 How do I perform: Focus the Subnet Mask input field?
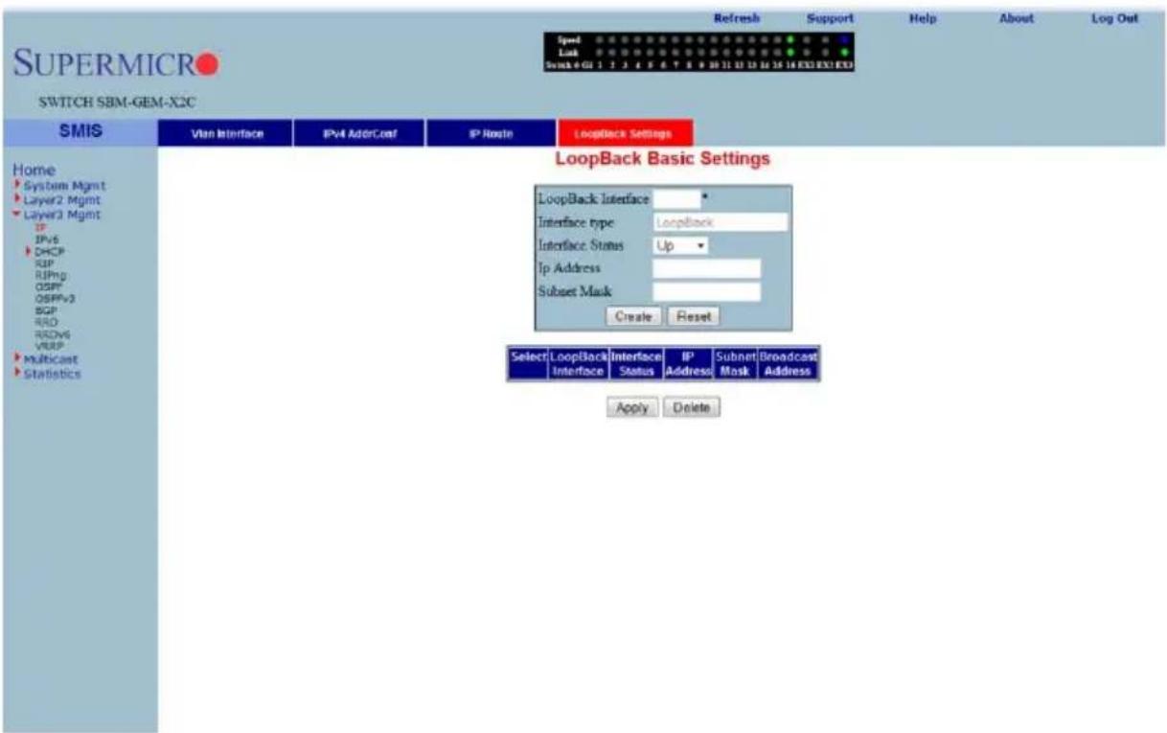coord(707,291)
